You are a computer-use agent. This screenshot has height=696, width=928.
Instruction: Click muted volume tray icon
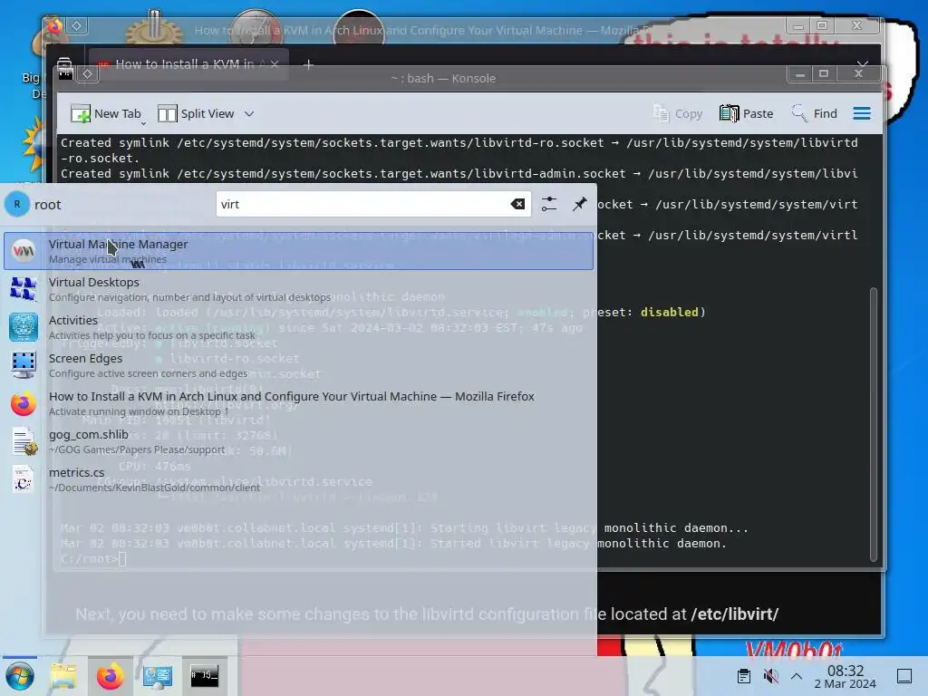click(770, 676)
